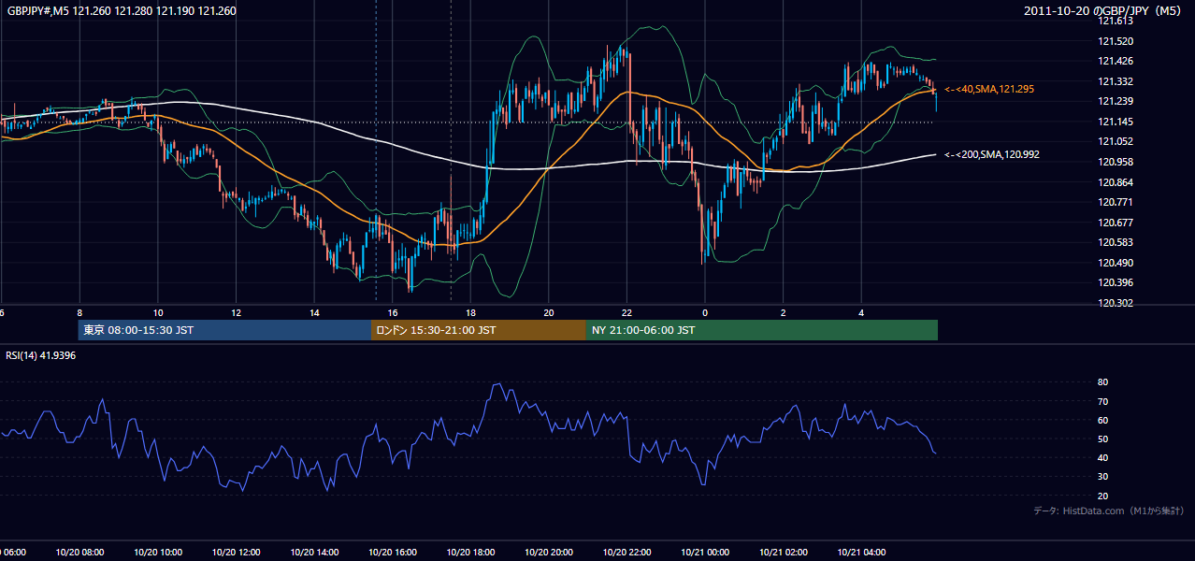Click the 10/21 02:00 bottom time label

click(784, 553)
